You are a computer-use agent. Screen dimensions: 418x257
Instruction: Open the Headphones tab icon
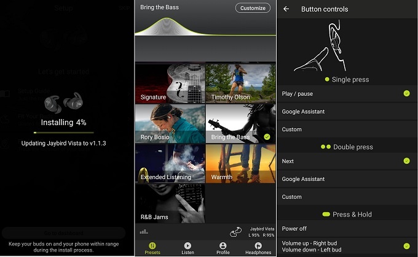coord(258,245)
